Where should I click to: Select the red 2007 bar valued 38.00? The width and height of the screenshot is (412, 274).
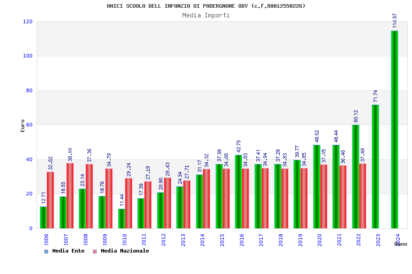point(70,195)
